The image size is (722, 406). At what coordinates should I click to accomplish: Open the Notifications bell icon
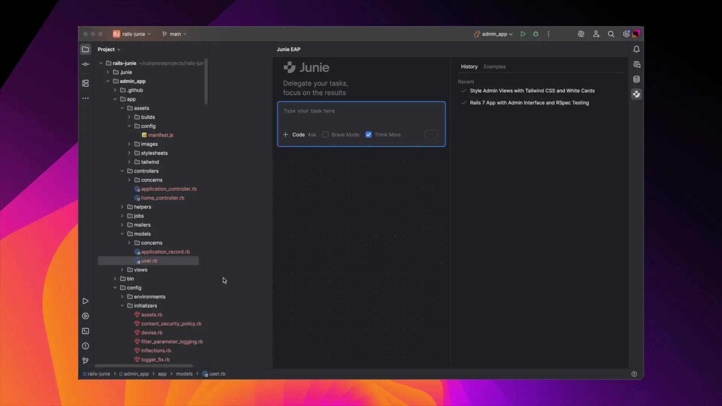pos(636,49)
